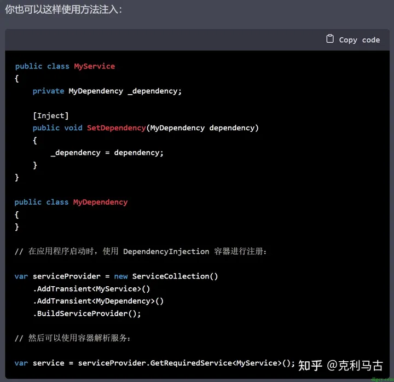394x382 pixels.
Task: Click the comment 然后可以使用容器解析服务
Action: (x=72, y=338)
